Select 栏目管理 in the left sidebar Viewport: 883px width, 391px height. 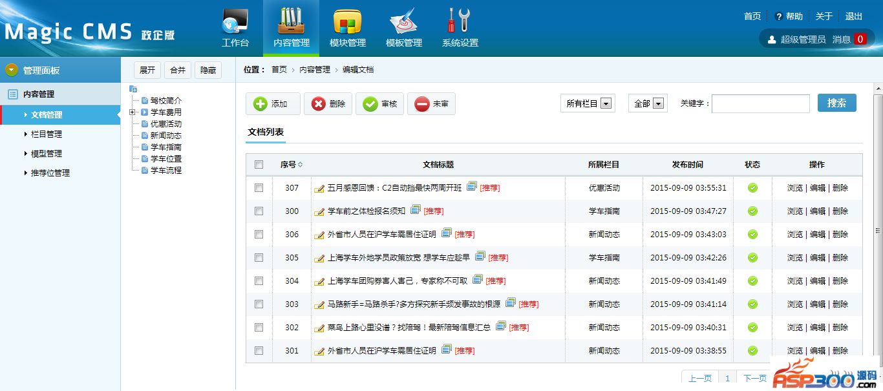point(47,134)
